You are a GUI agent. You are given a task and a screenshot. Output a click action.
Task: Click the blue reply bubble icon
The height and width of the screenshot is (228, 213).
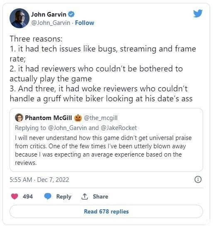pyautogui.click(x=48, y=196)
